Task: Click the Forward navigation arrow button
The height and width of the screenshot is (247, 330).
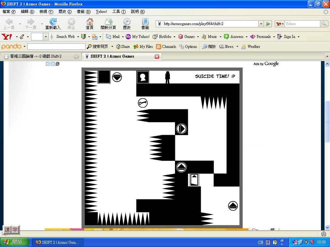Action: click(31, 23)
